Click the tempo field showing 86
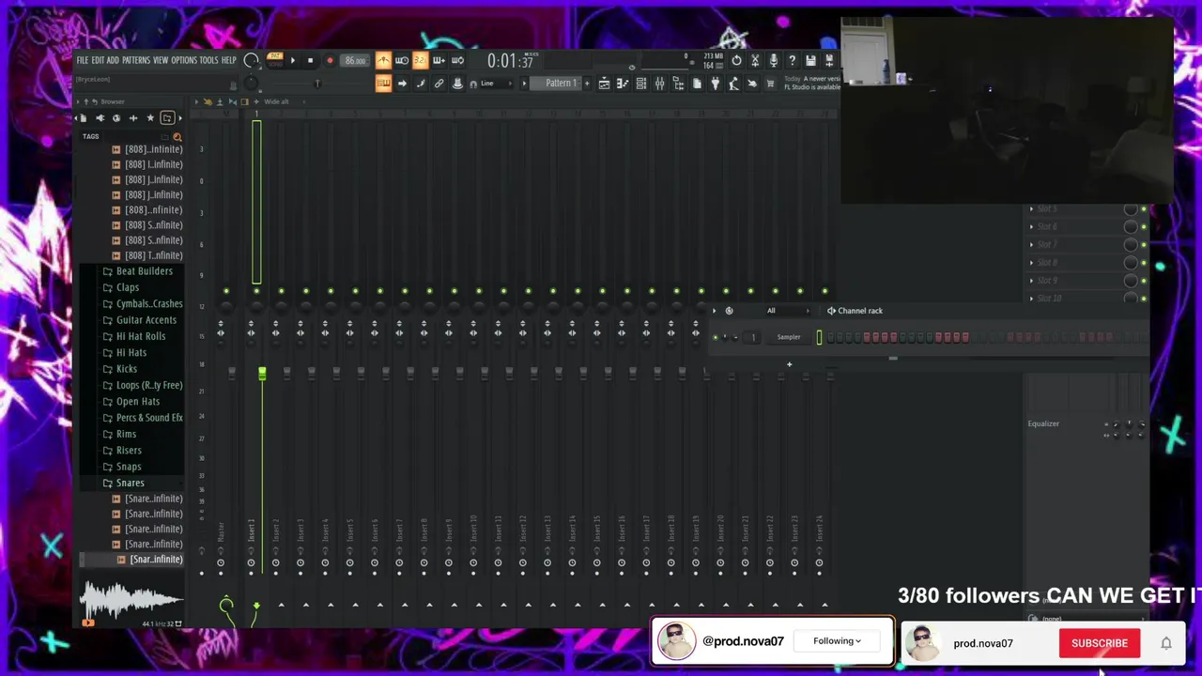 pyautogui.click(x=355, y=60)
